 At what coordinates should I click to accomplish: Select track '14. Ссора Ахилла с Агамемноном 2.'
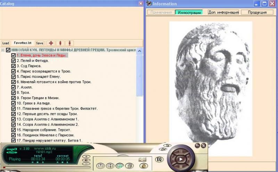(x=43, y=124)
